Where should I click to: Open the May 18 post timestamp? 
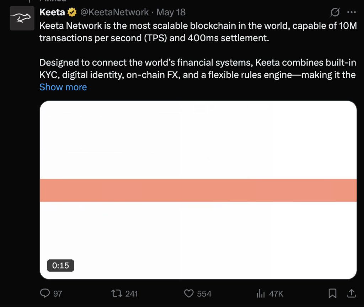(x=171, y=12)
